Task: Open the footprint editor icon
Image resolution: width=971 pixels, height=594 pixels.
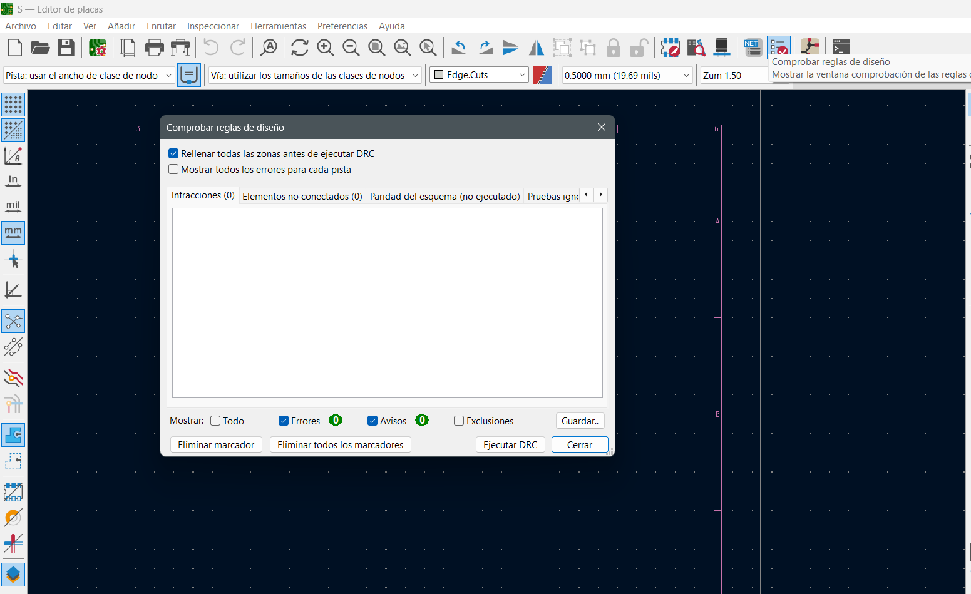Action: tap(670, 48)
